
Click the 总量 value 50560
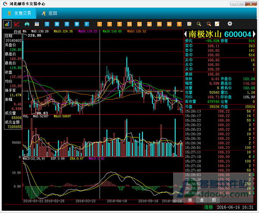click(x=215, y=93)
